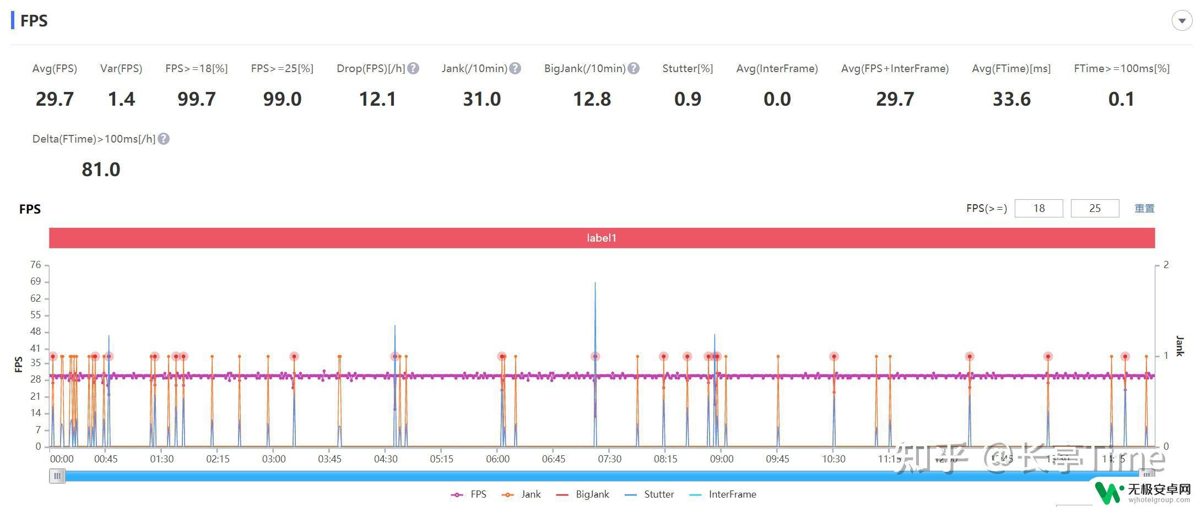Click the Avg(FPS+InterFrame) label
This screenshot has height=507, width=1196.
point(895,68)
